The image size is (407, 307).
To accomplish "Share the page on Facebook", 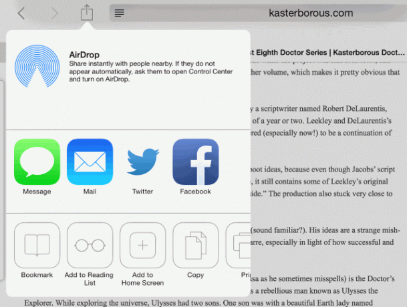I will click(195, 162).
